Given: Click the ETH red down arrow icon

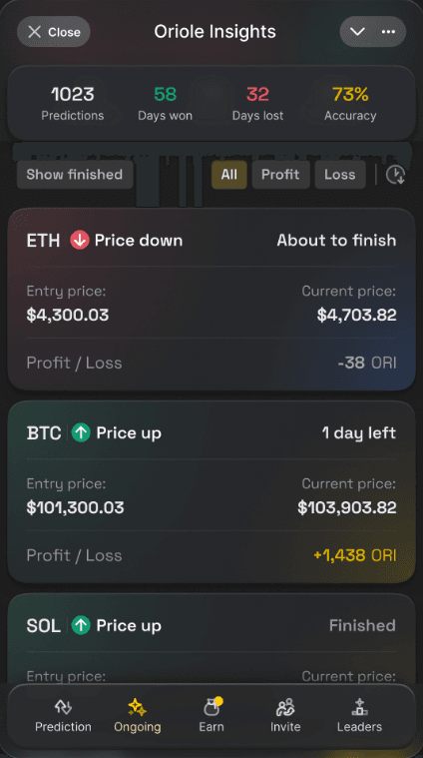Looking at the screenshot, I should click(x=80, y=241).
